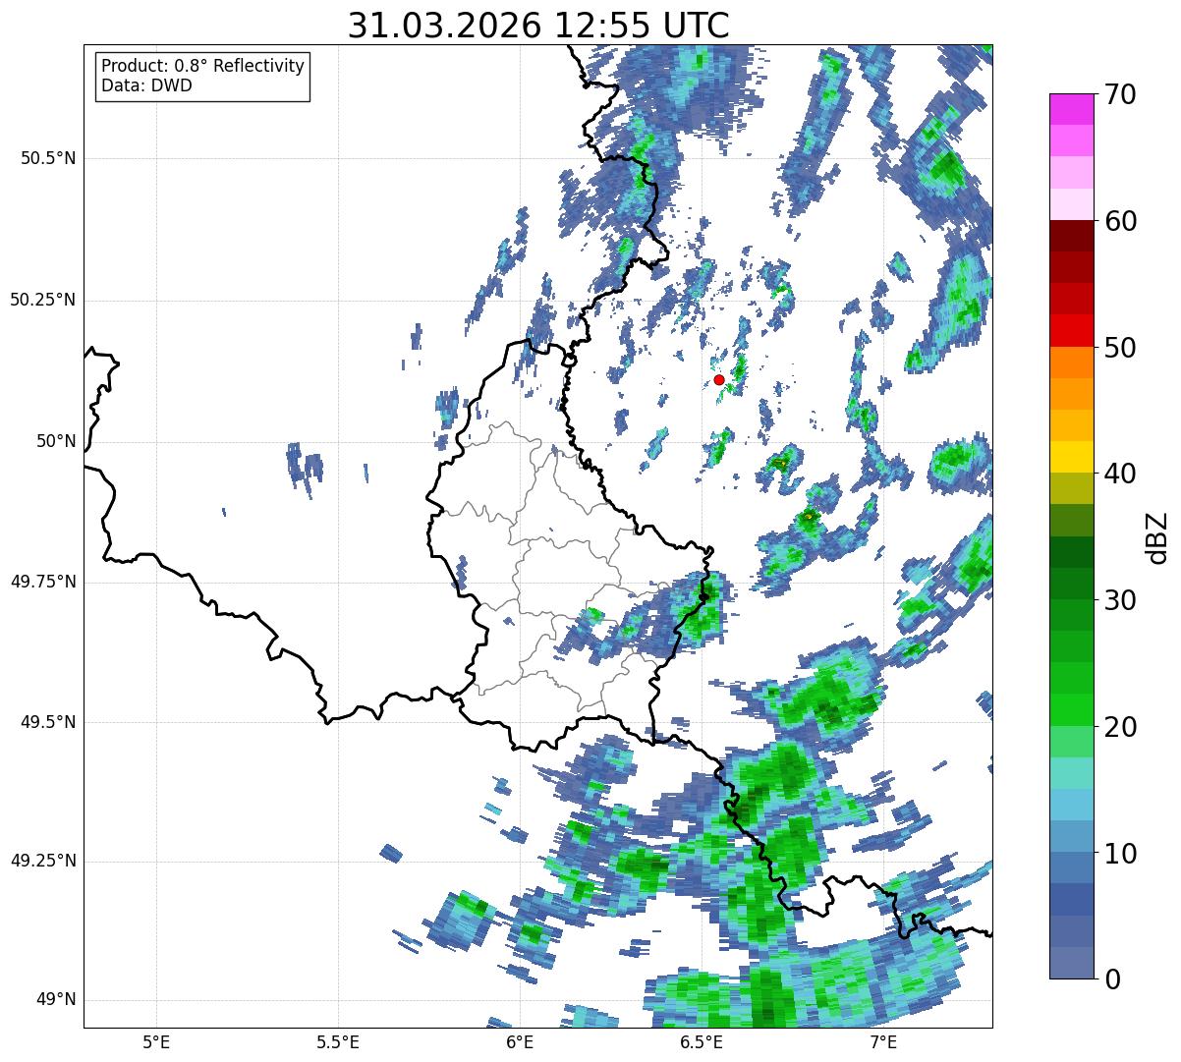Image resolution: width=1181 pixels, height=1062 pixels.
Task: Click the 6°E longitude label
Action: [520, 1041]
